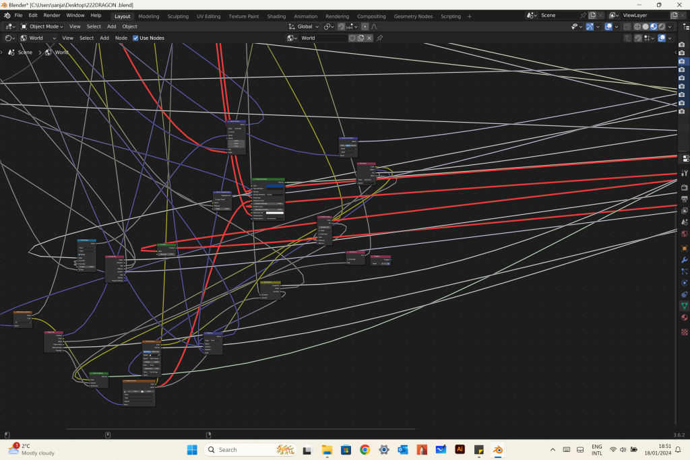Open the Object Data properties tab
690x460 pixels.
685,306
